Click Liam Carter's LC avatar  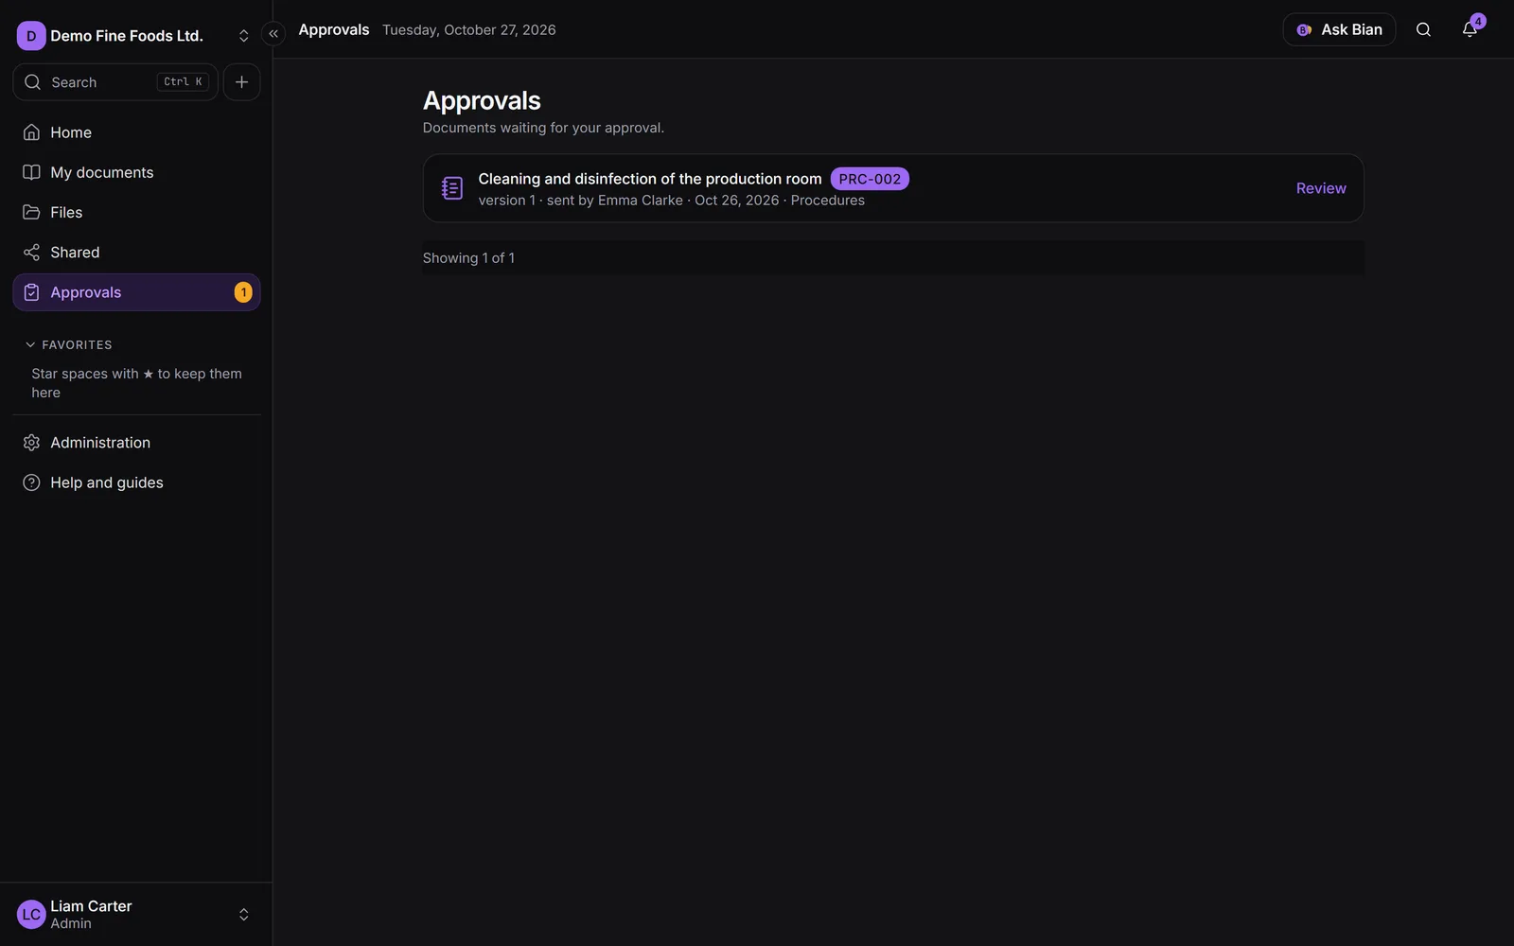click(31, 915)
